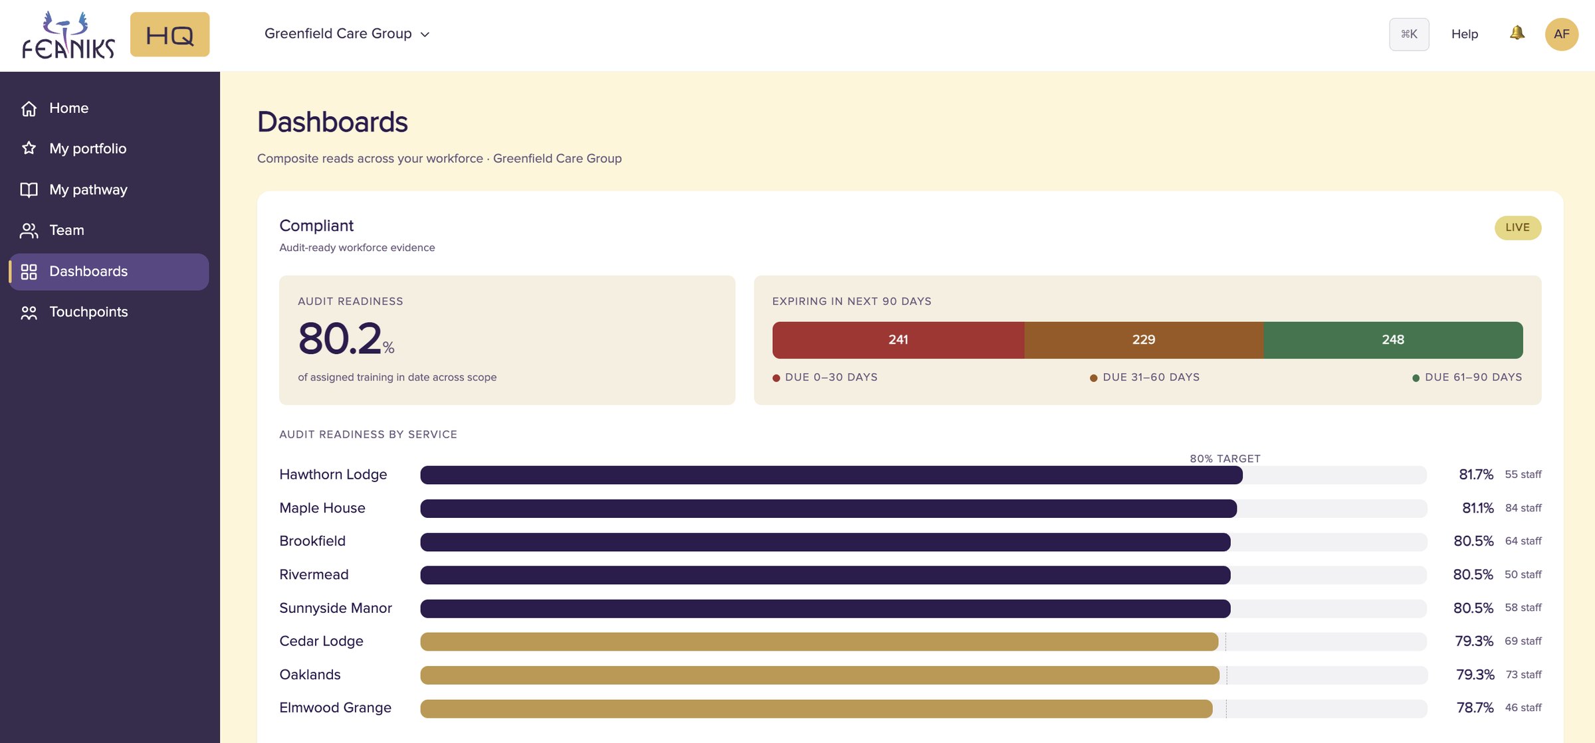Click the red 241 expiring segment
This screenshot has height=743, width=1595.
pyautogui.click(x=898, y=340)
